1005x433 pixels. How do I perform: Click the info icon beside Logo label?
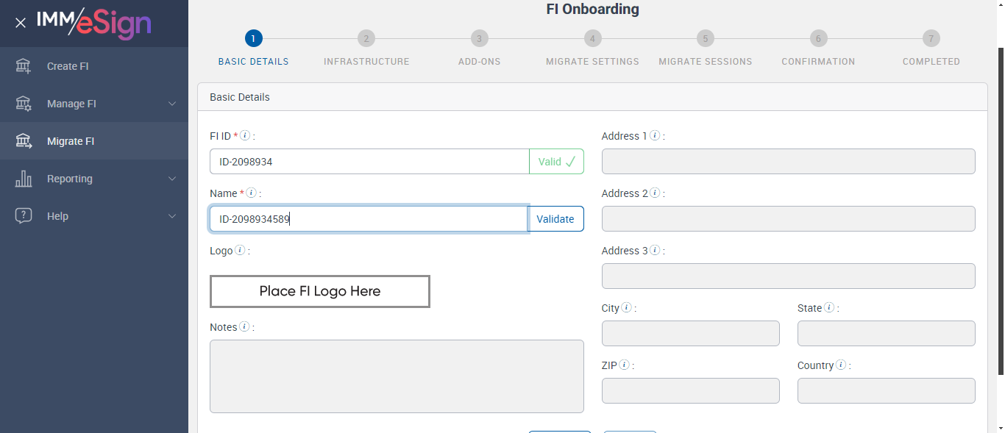239,251
